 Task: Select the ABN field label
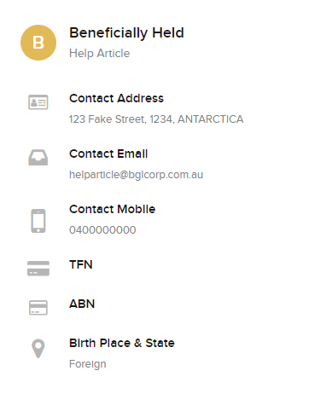(82, 304)
